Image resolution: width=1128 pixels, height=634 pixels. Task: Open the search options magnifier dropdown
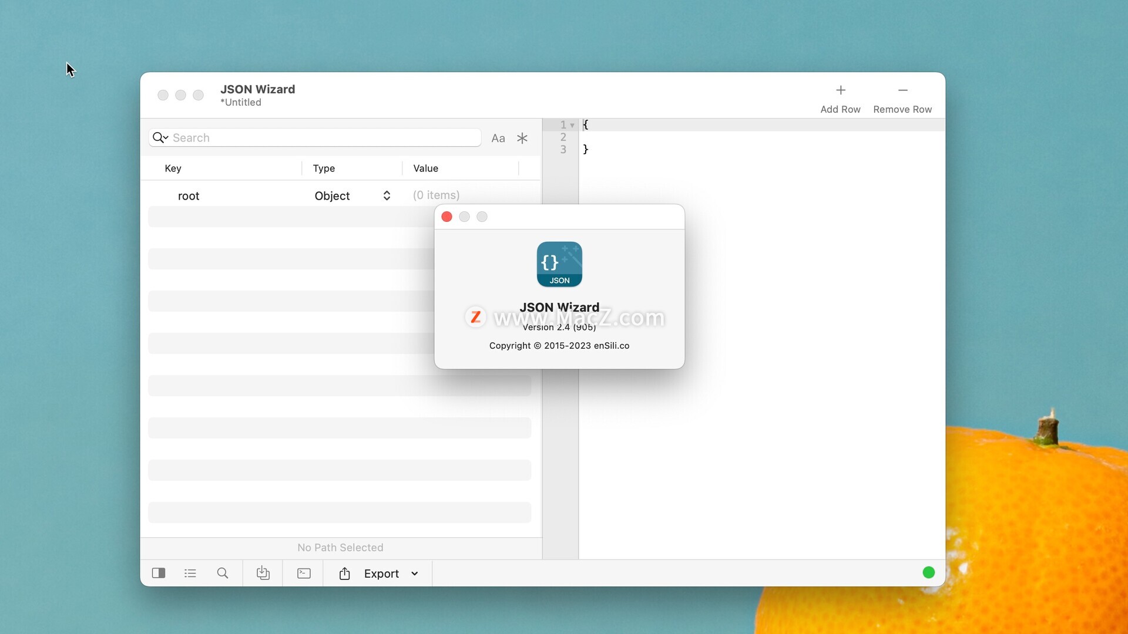160,138
